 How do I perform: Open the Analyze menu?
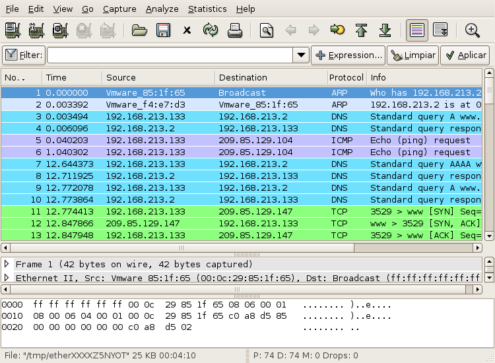pos(162,9)
